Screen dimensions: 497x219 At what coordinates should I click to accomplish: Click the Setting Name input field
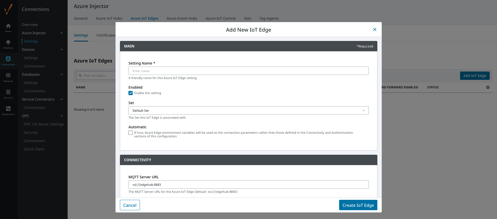[x=248, y=71]
